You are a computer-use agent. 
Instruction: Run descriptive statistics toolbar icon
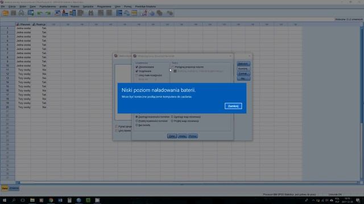[x=81, y=13]
